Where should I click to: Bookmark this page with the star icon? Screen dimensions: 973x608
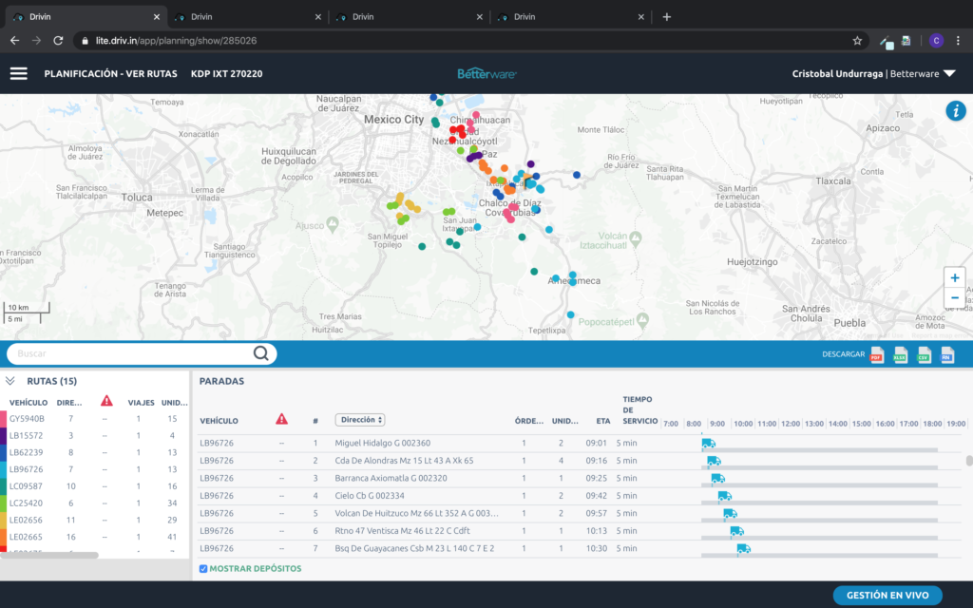[x=857, y=41]
